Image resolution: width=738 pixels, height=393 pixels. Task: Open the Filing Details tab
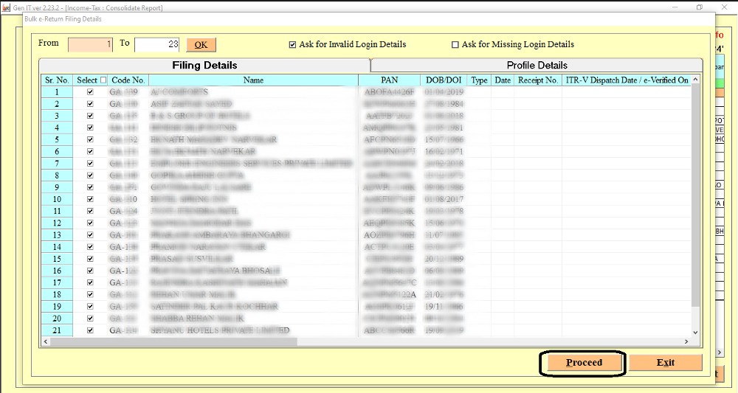pos(204,66)
